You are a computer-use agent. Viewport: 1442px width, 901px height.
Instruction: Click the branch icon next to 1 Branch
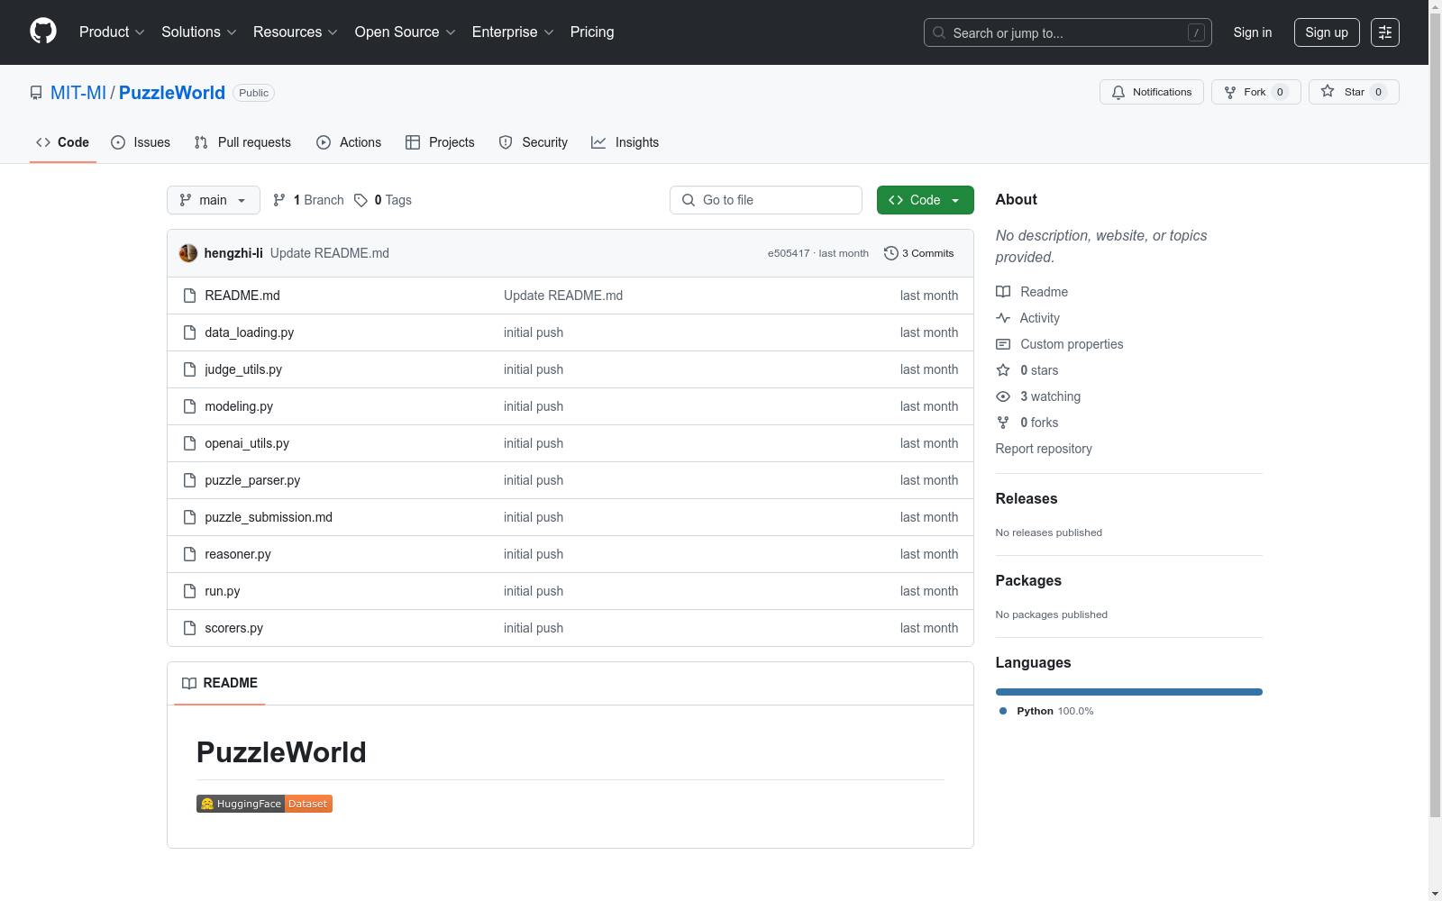tap(279, 200)
